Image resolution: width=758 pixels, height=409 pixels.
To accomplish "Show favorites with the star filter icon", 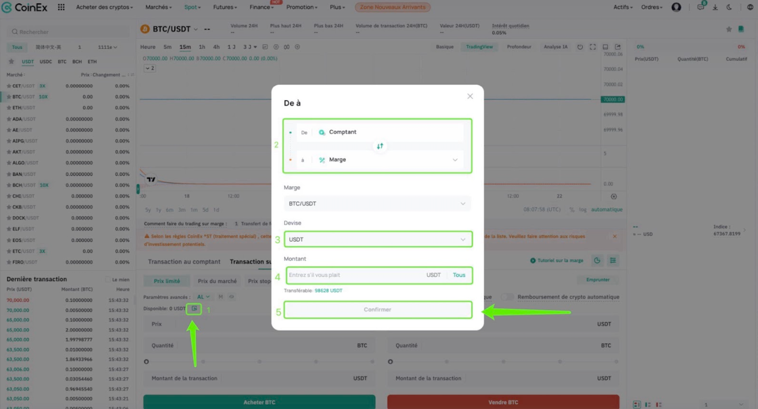I will coord(11,62).
